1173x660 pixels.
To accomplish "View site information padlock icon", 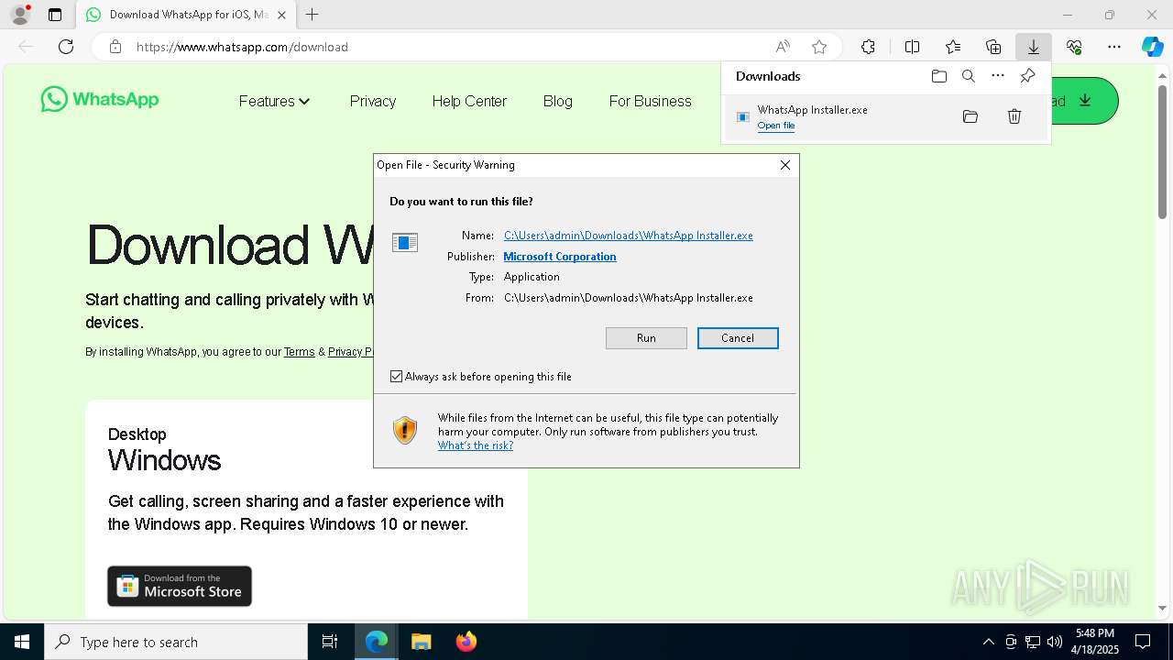I will coord(115,47).
